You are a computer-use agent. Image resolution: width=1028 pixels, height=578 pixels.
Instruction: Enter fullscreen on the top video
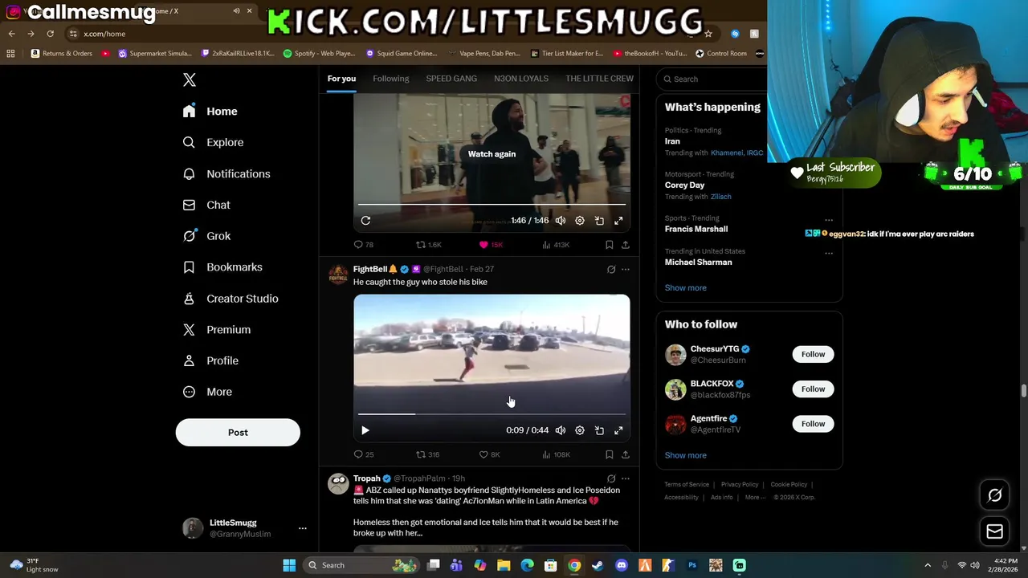(x=618, y=220)
